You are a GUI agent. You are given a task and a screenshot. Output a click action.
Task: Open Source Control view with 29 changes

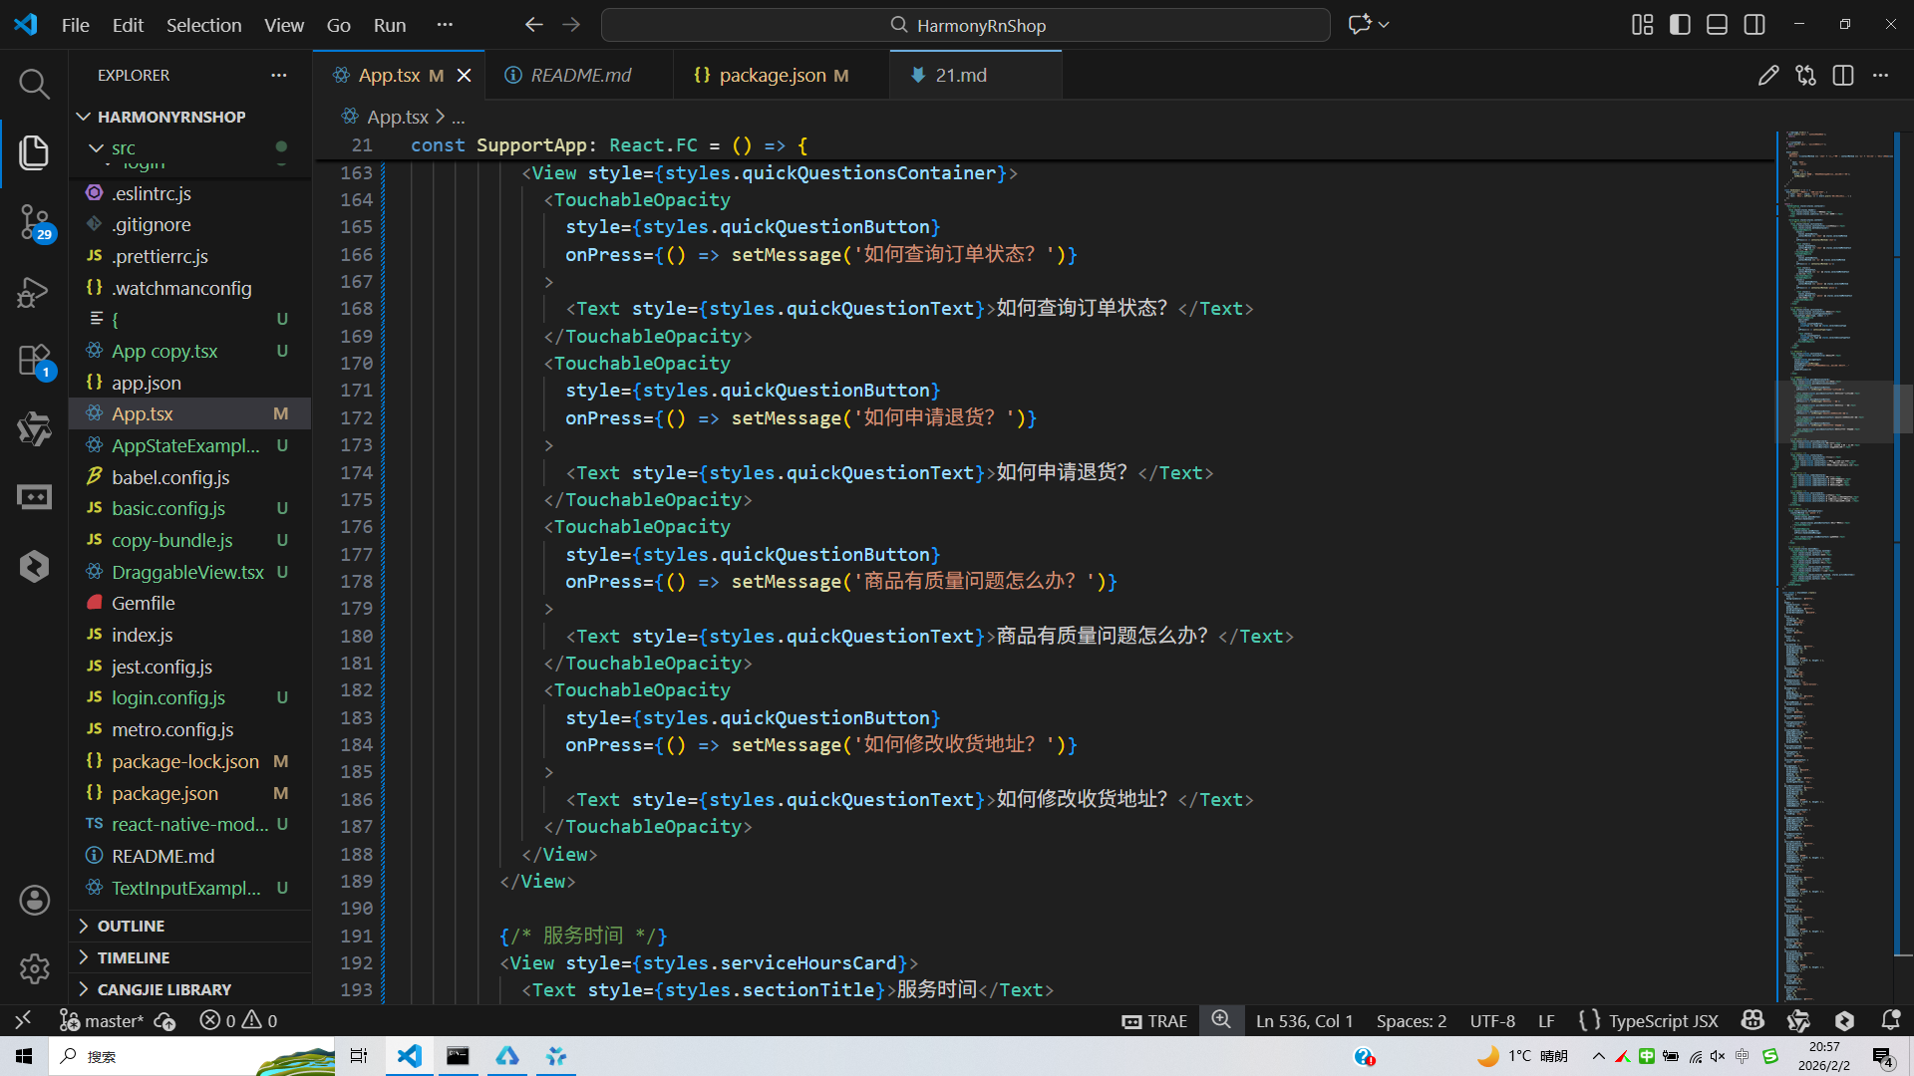[x=34, y=221]
